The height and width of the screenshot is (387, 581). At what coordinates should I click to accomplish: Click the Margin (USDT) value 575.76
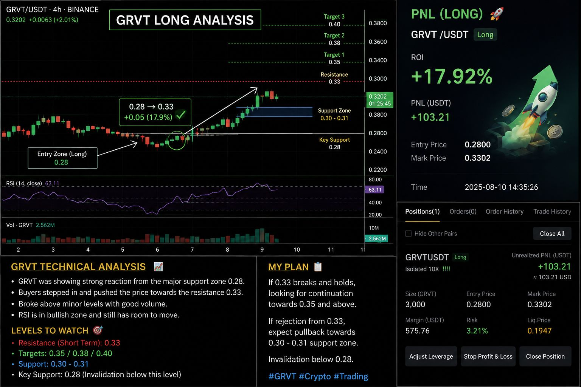418,331
